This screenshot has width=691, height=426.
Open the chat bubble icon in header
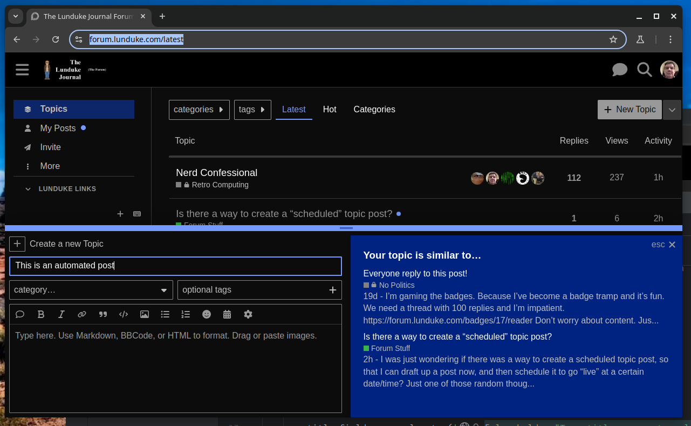click(620, 70)
